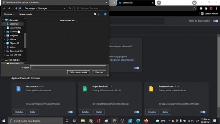The image size is (220, 124).
Task: Open Movies & TV app from taskbar
Action: [x=130, y=121]
